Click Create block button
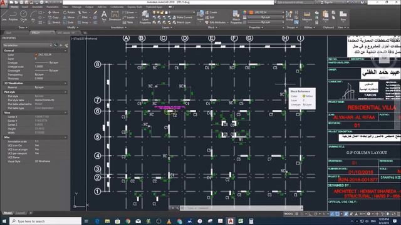The width and height of the screenshot is (401, 225). pyautogui.click(x=211, y=12)
